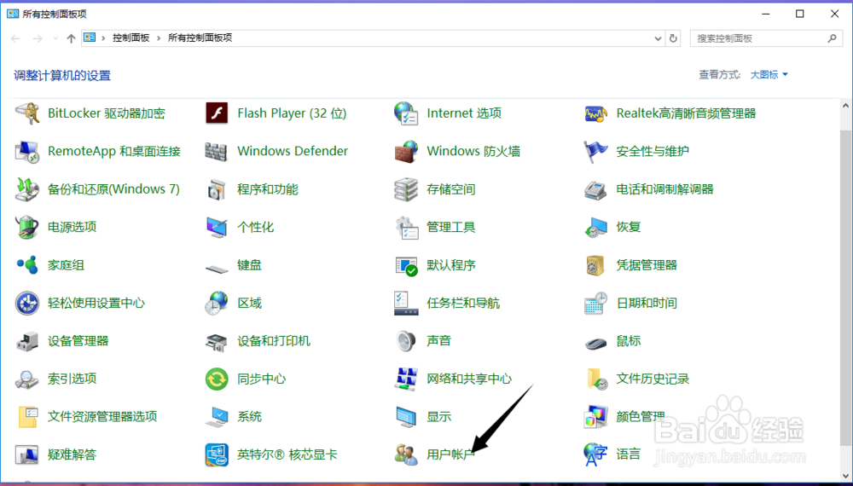Open the 恢复 icon

click(595, 228)
